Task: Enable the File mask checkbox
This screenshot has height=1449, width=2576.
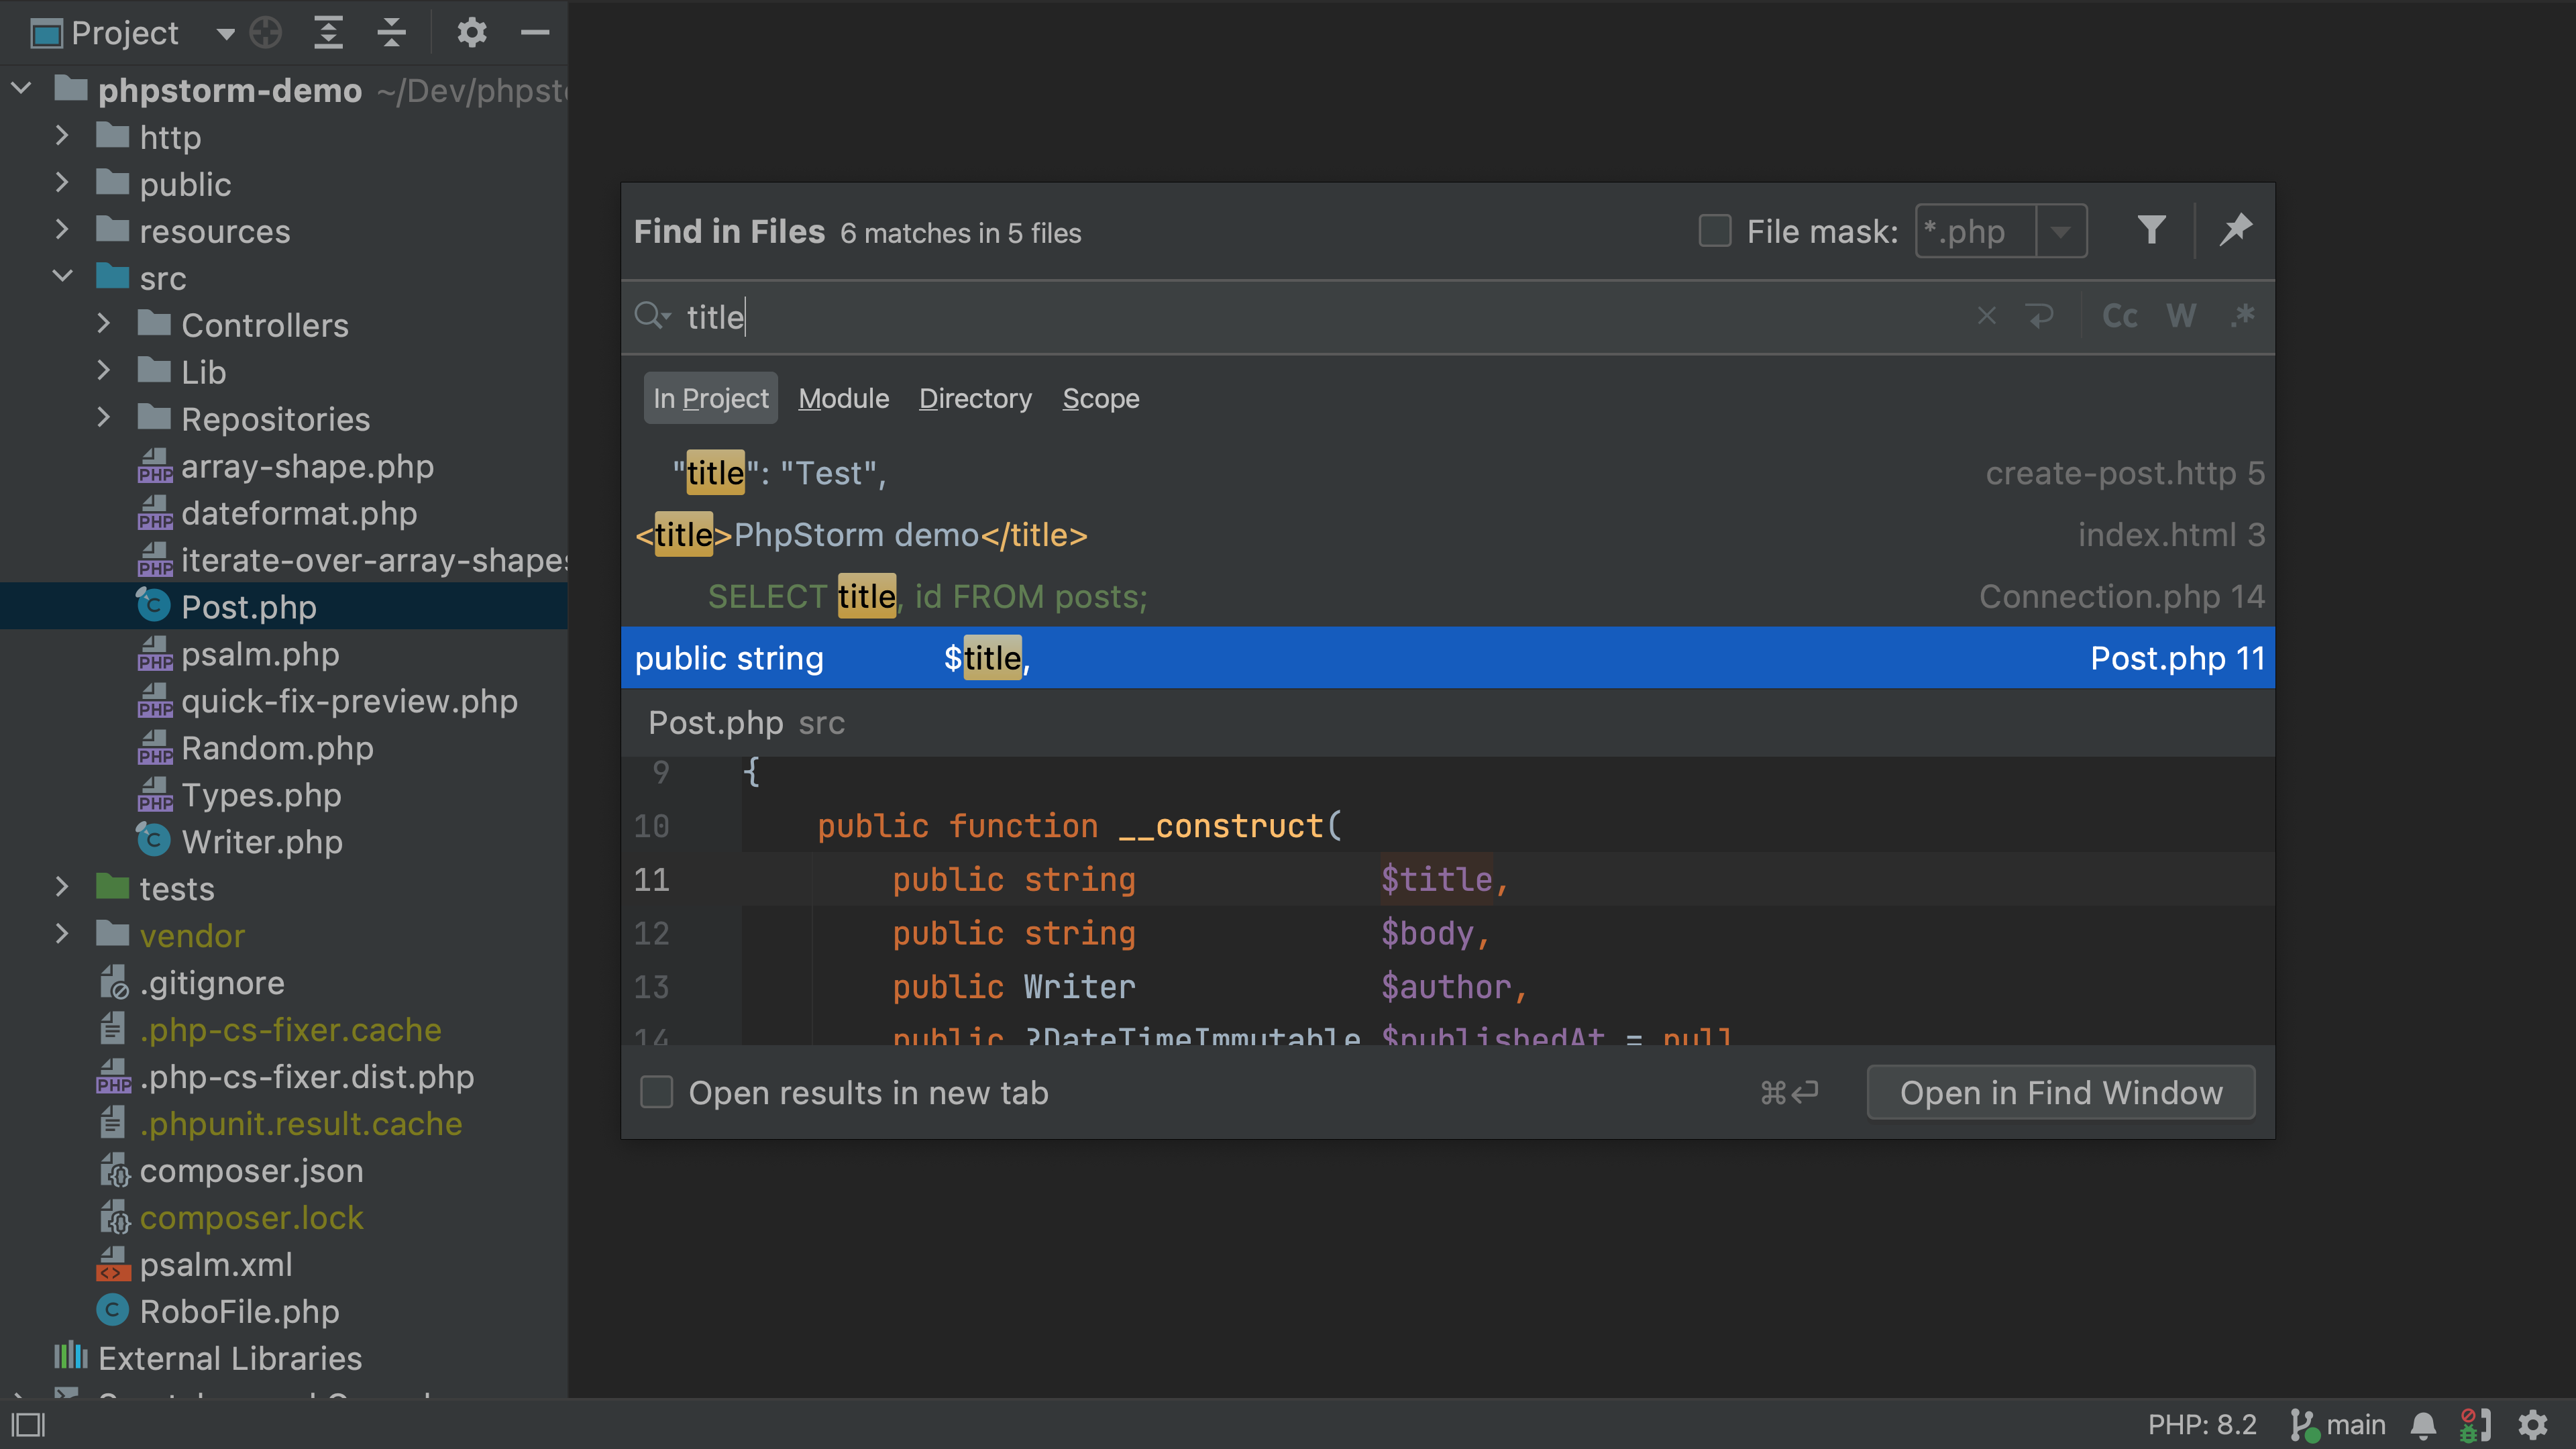Action: pyautogui.click(x=1716, y=231)
